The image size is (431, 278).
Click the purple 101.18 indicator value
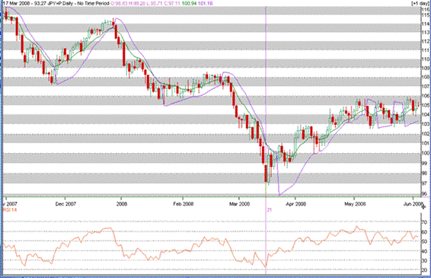pyautogui.click(x=206, y=3)
